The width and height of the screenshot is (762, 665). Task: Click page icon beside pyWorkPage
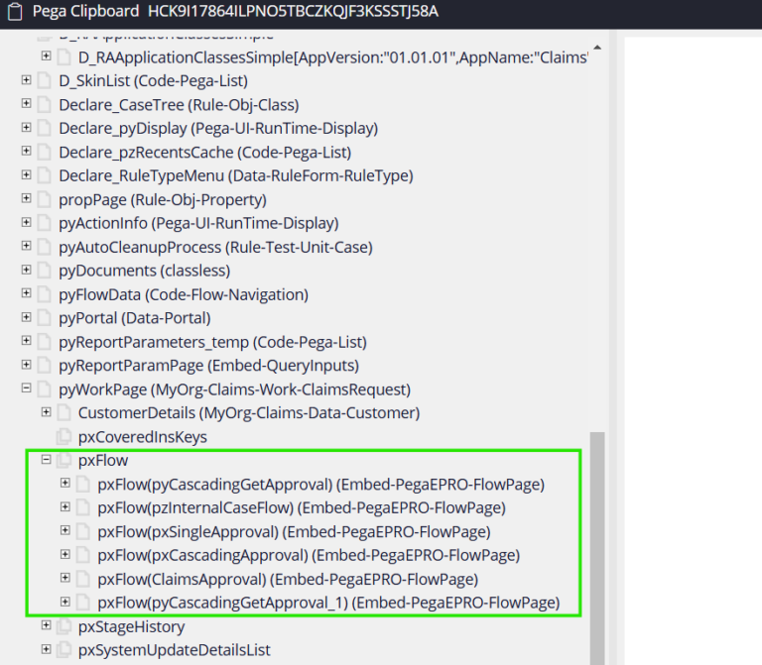(45, 388)
